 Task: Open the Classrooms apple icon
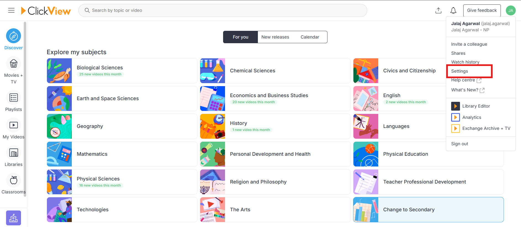coord(14,180)
